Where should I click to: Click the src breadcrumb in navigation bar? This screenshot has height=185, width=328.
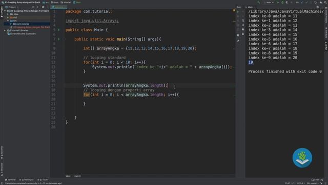coord(46,2)
